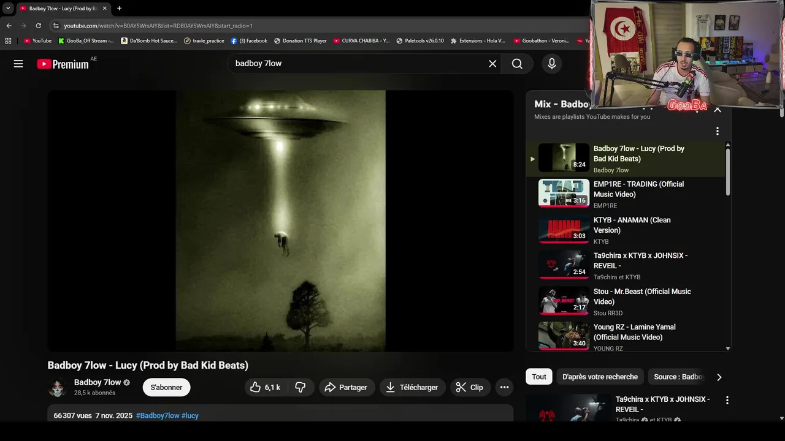
Task: Follow the #Badboy7low hashtag link
Action: [x=158, y=415]
